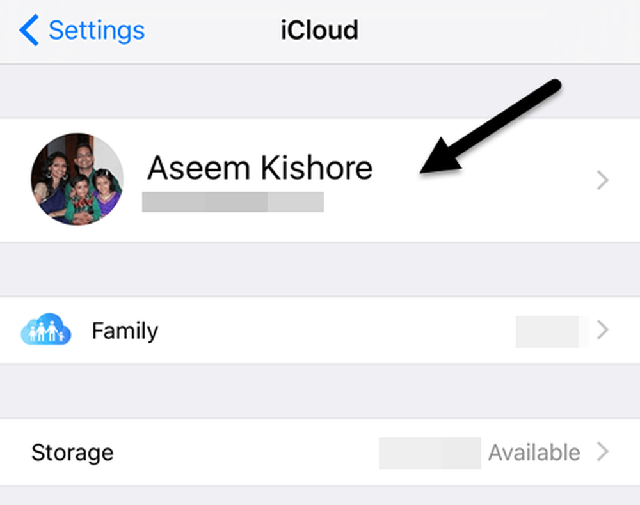
Task: Open the family profile photo
Action: (x=77, y=179)
